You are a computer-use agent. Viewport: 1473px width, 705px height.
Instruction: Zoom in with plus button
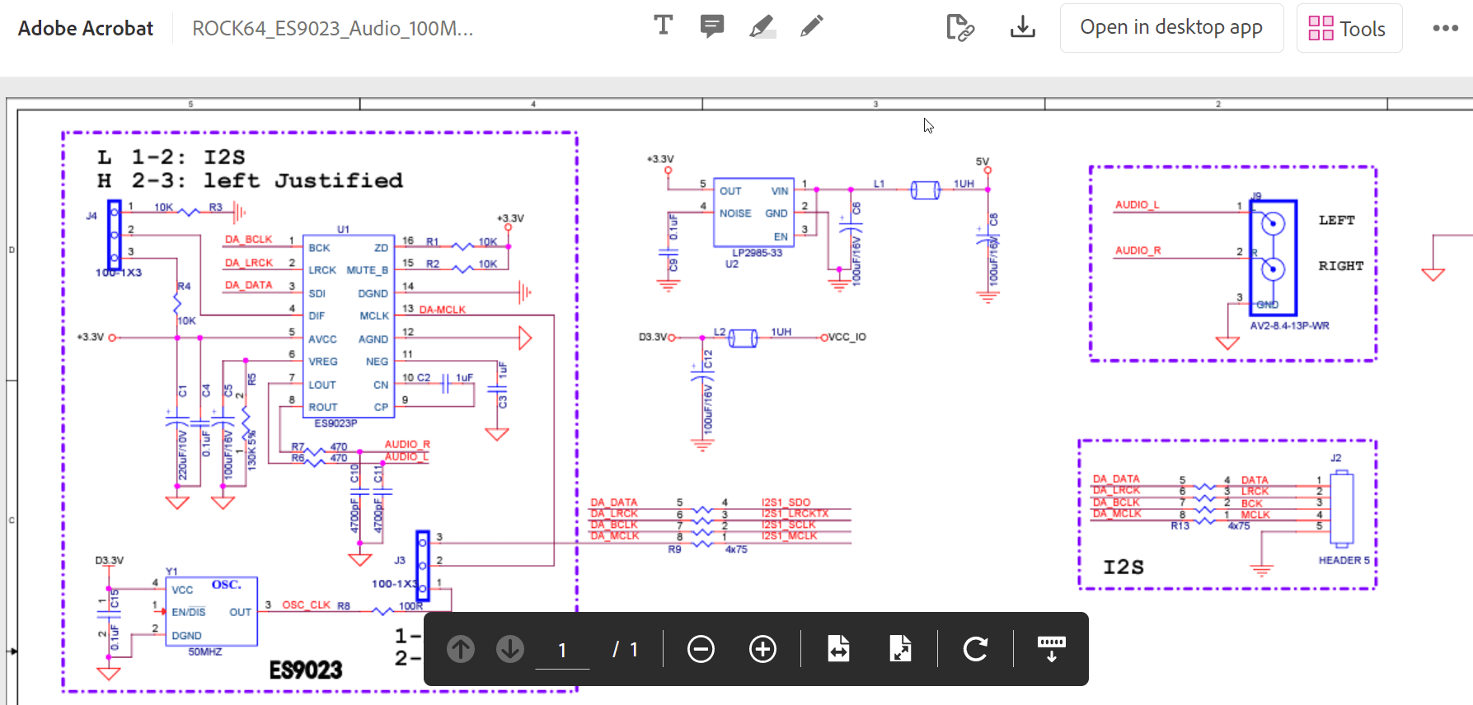click(x=762, y=649)
